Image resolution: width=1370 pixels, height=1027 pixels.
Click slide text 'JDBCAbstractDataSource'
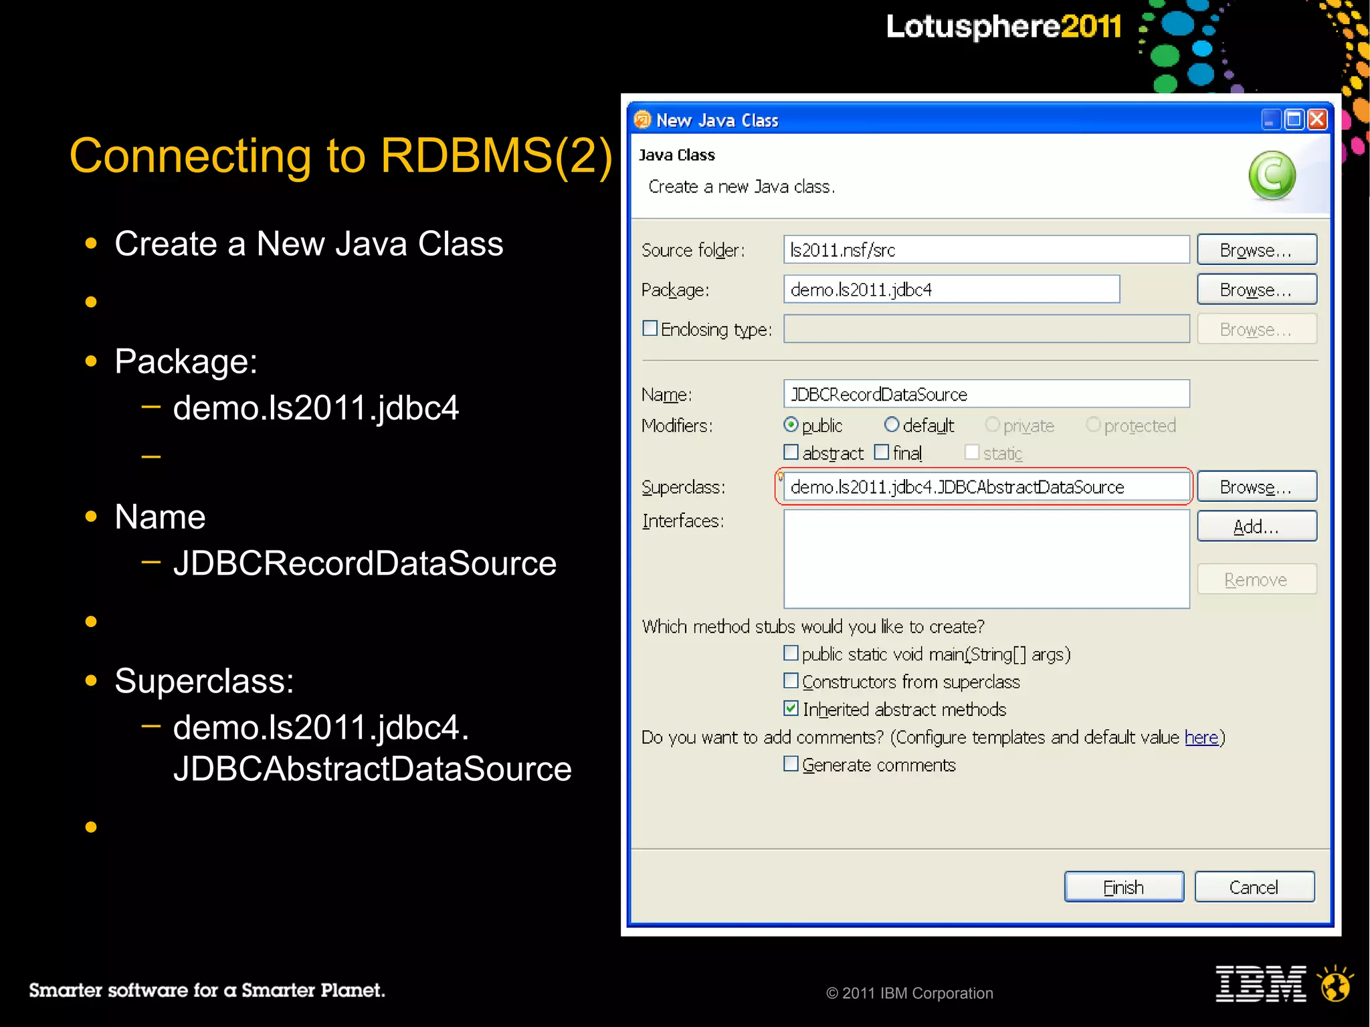[373, 769]
